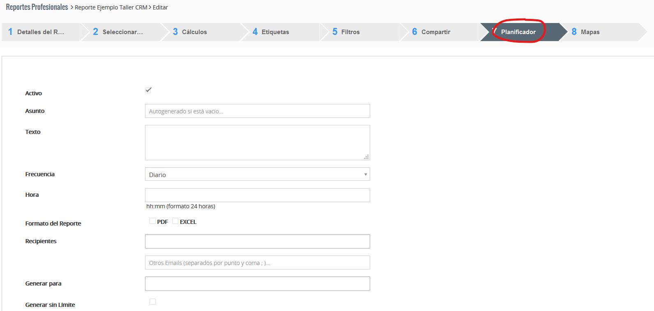Expand the Frecuencia dropdown
This screenshot has height=311, width=654.
pyautogui.click(x=257, y=175)
